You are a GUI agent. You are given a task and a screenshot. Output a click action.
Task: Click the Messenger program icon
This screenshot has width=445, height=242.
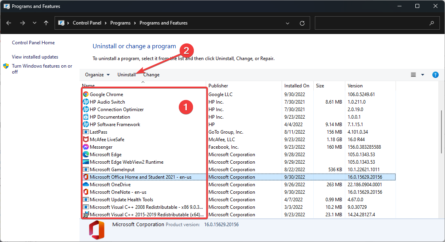click(86, 147)
